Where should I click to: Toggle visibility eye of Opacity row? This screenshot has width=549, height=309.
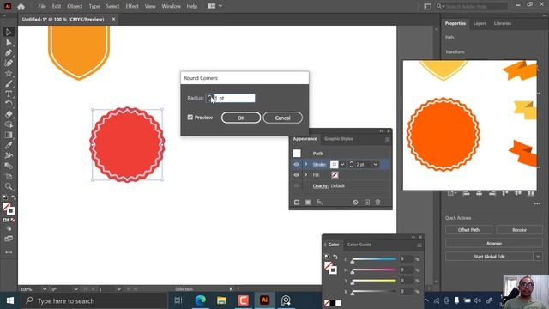click(x=297, y=185)
